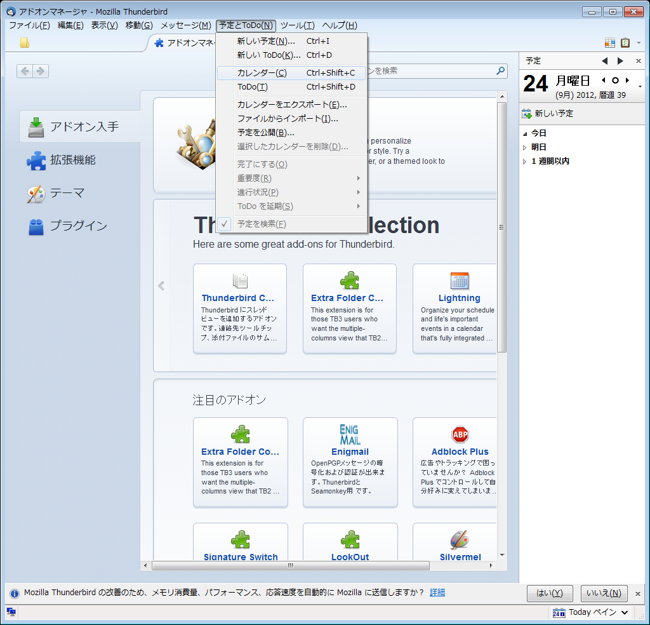Image resolution: width=650 pixels, height=625 pixels.
Task: Collapse the 今日 section
Action: [525, 133]
